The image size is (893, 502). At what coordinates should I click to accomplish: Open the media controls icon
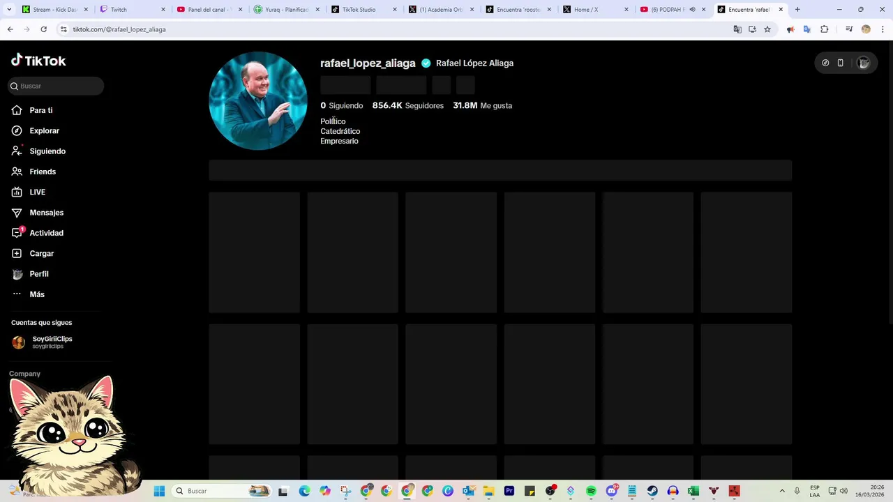coord(849,29)
